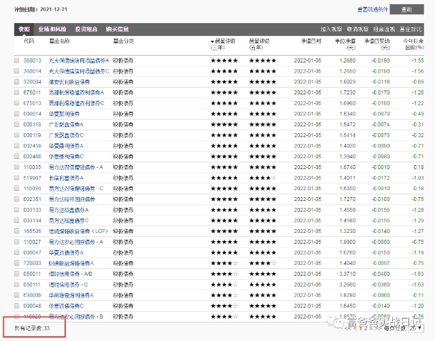Open the 组合透视 link
This screenshot has height=341, width=435.
384,30
